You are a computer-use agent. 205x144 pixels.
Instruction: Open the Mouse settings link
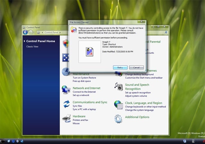76,123
